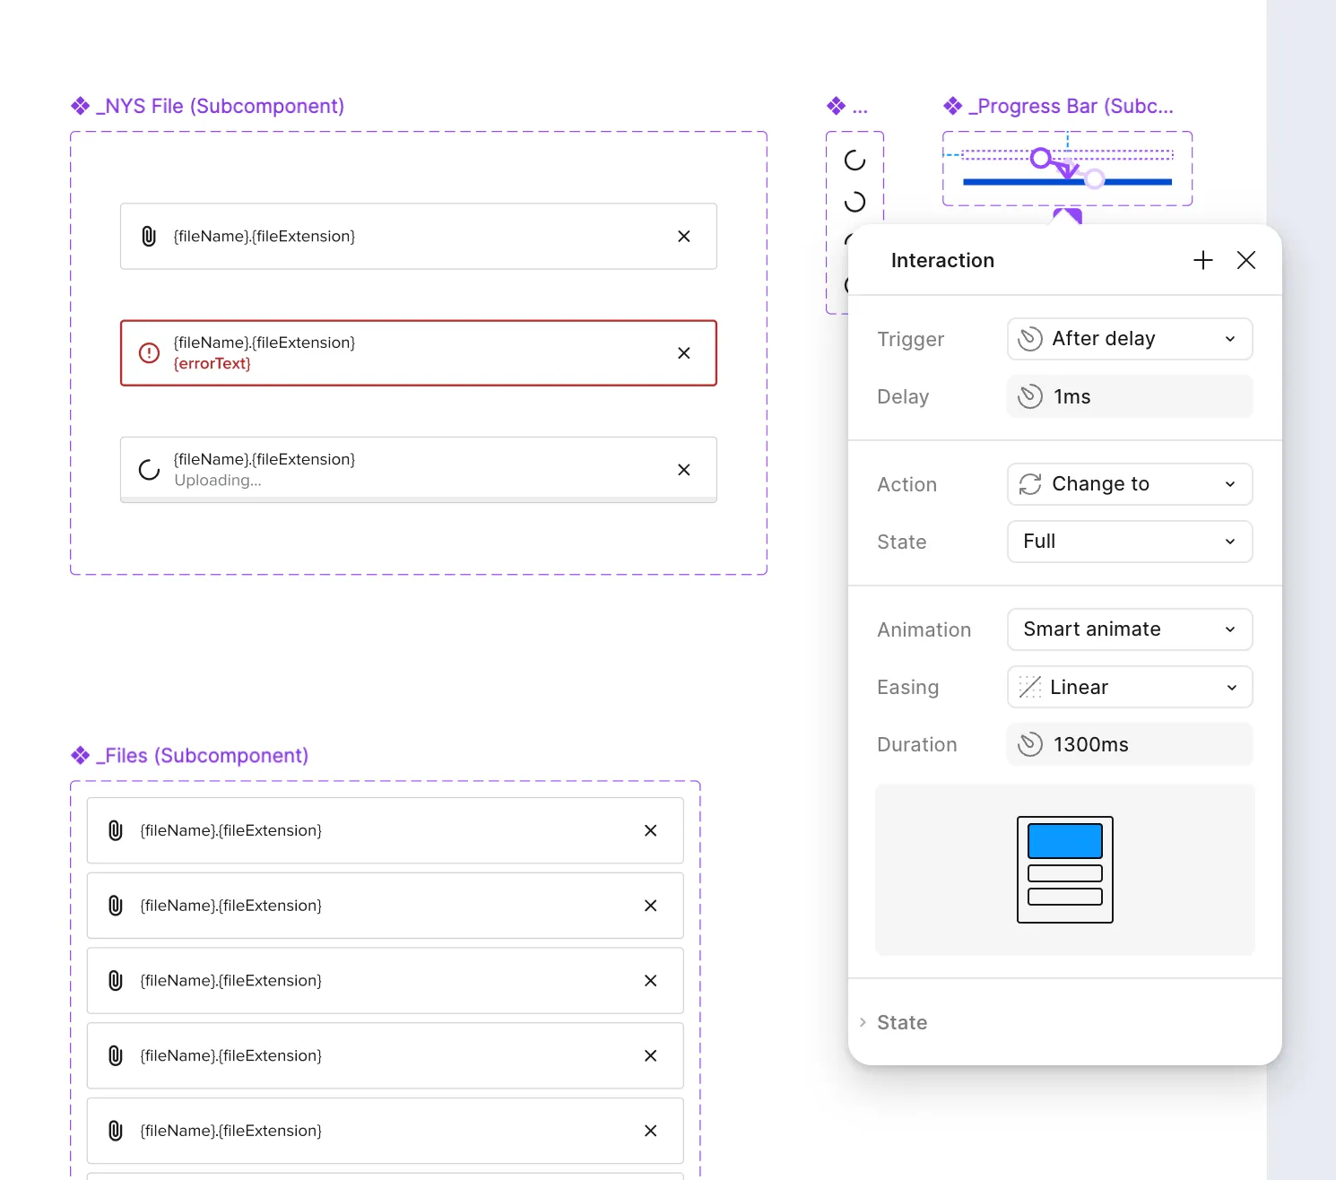Select the spinner icon beside Uploading...

(x=149, y=469)
